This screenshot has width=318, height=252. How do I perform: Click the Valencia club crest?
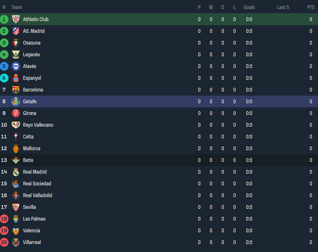point(16,230)
